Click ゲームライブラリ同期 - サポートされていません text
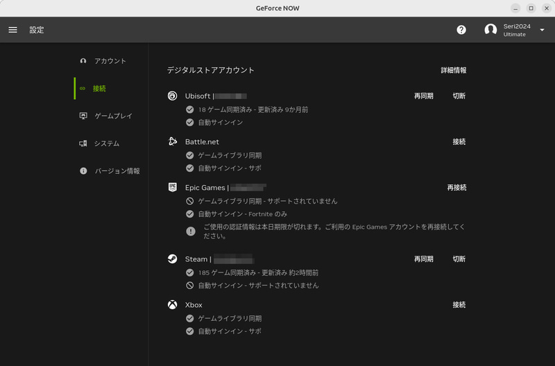This screenshot has width=555, height=366. 268,201
